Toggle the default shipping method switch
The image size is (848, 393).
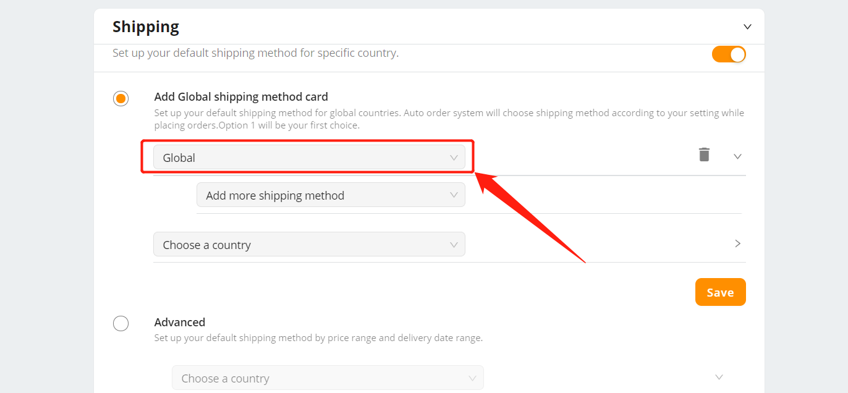tap(729, 54)
